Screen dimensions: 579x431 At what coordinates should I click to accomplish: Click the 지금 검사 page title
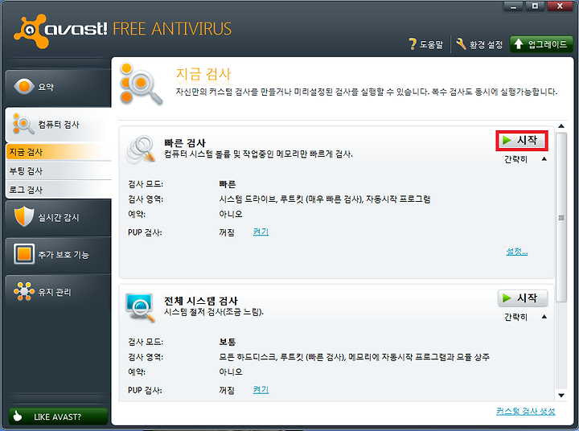203,75
